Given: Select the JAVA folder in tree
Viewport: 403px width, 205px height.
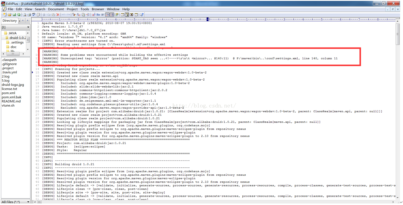Looking at the screenshot, I should (12, 33).
